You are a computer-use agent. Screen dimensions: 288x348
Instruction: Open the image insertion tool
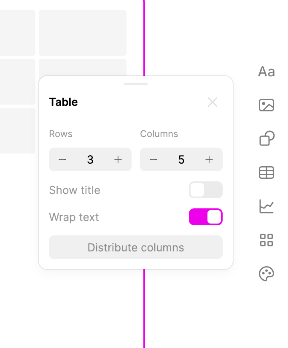point(266,105)
